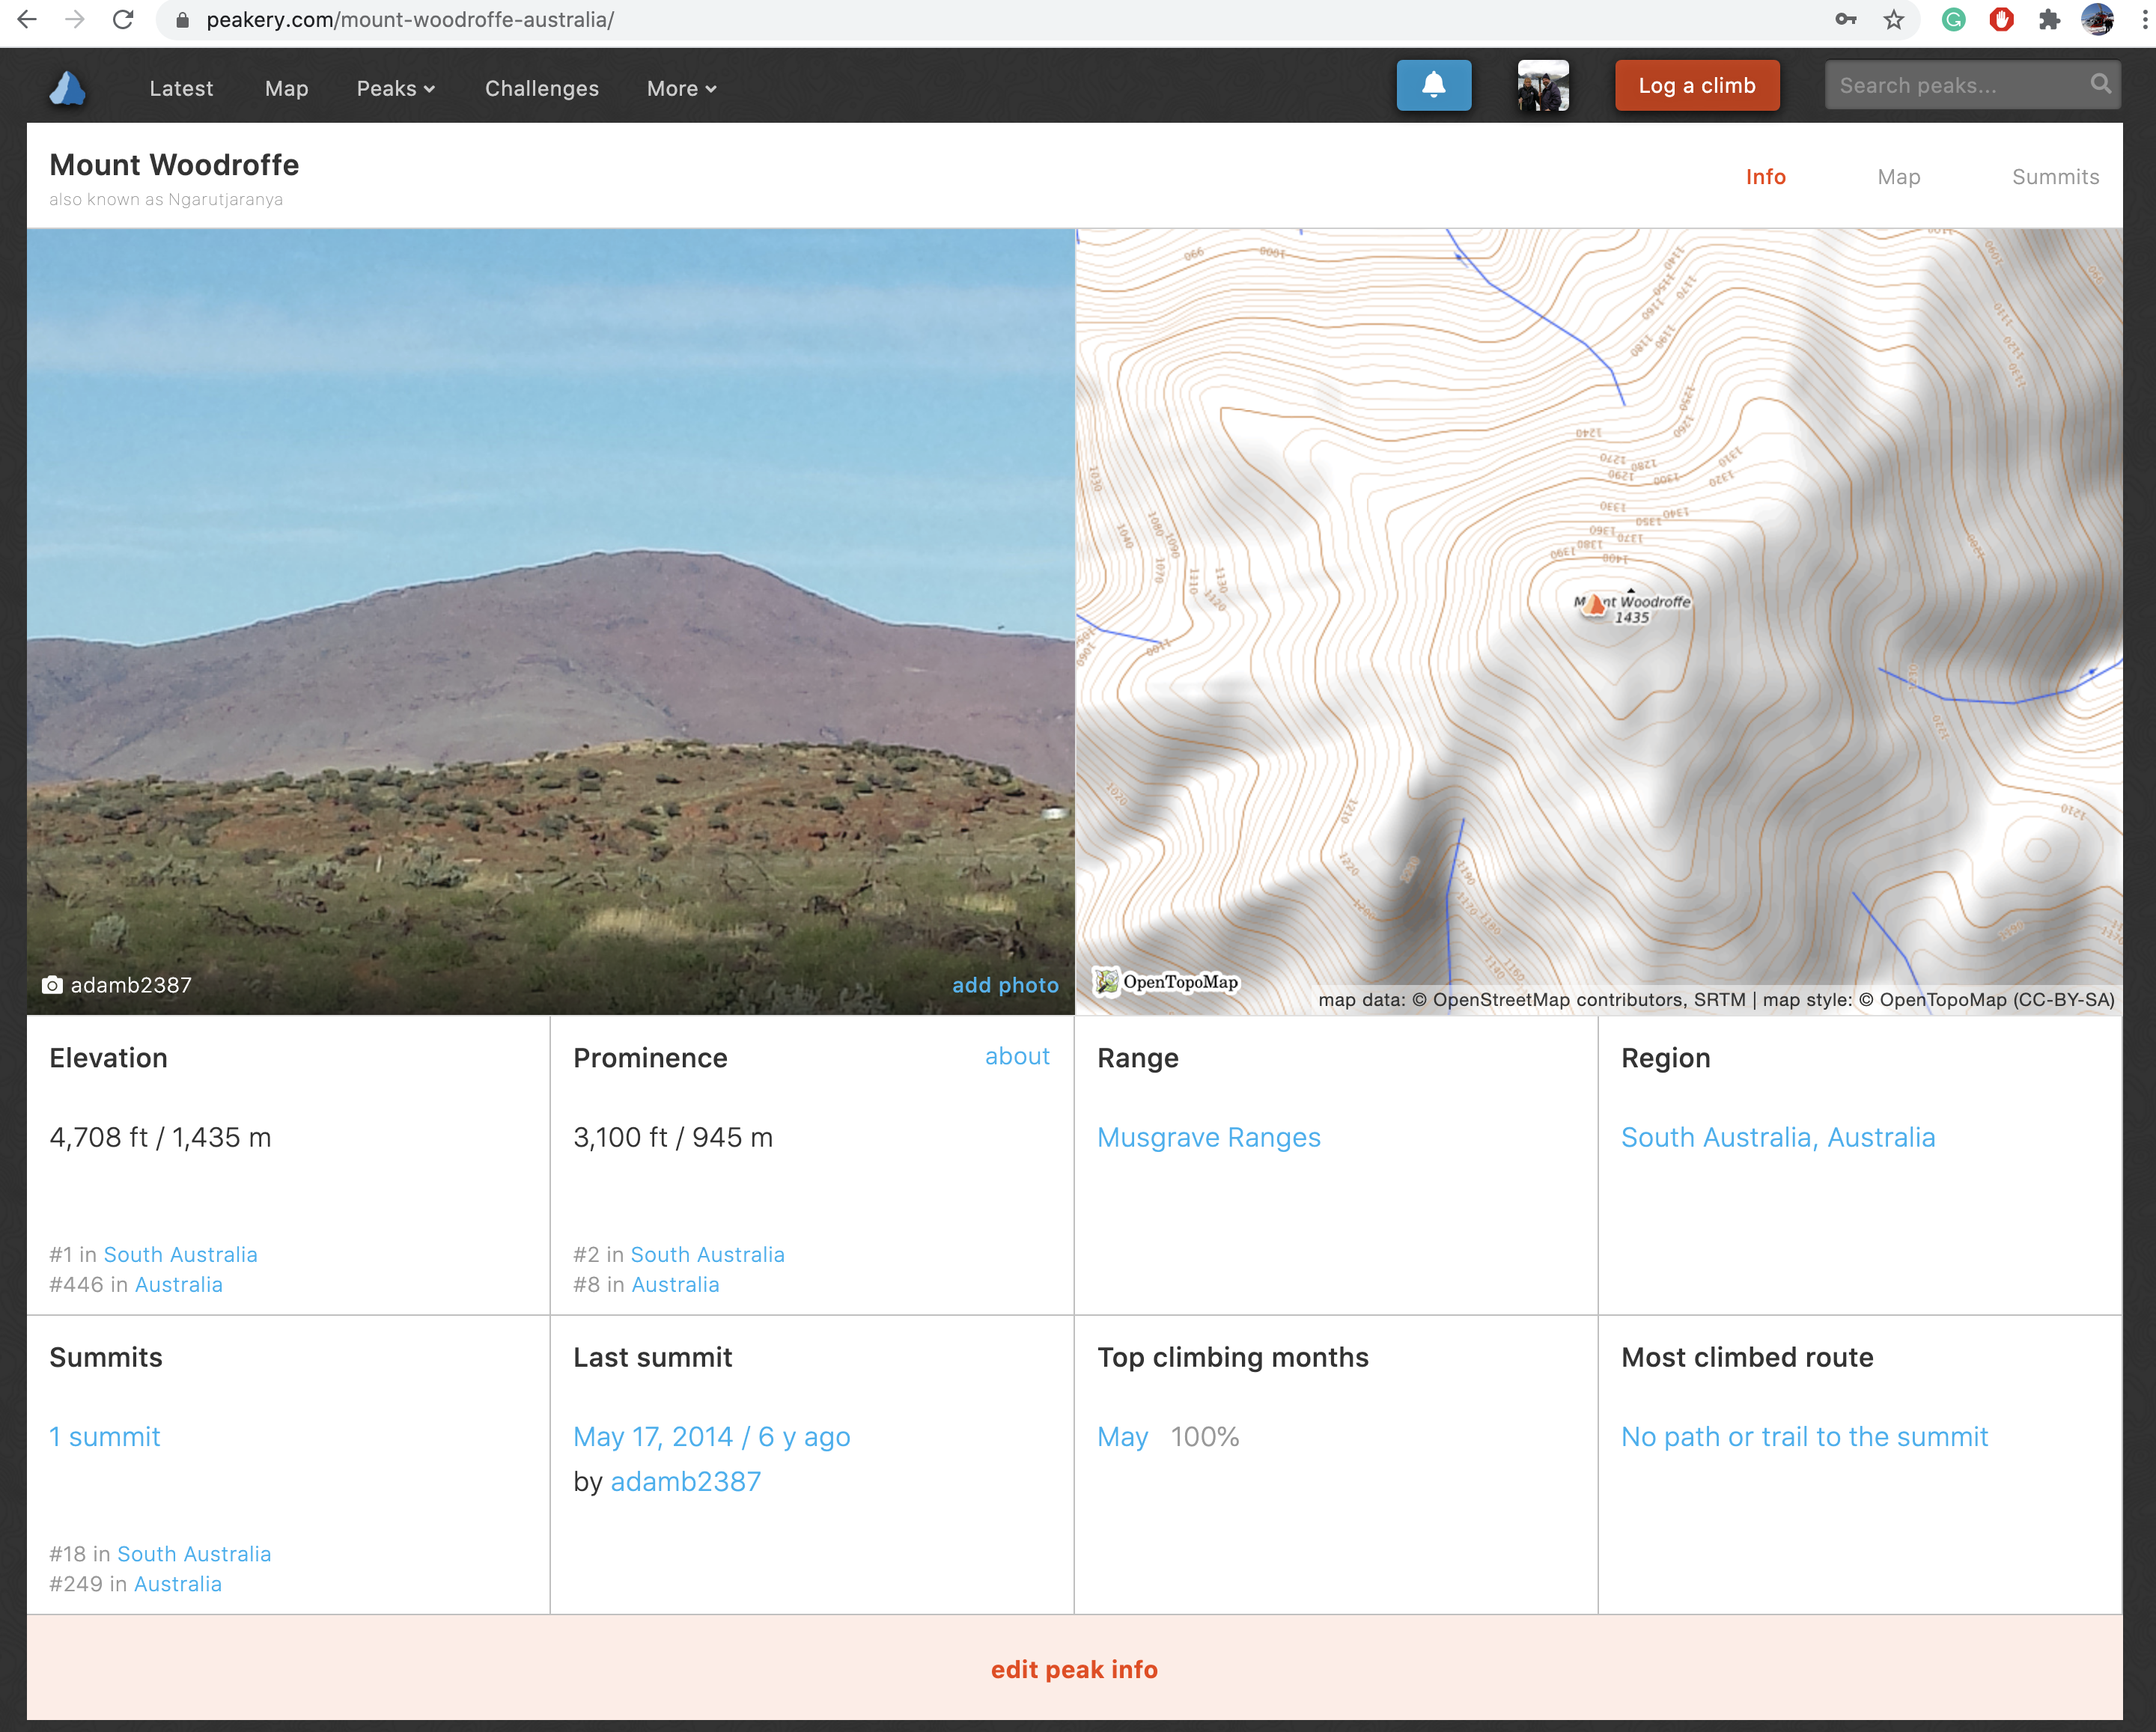2156x1732 pixels.
Task: Click the user profile avatar thumbnail
Action: [1542, 86]
